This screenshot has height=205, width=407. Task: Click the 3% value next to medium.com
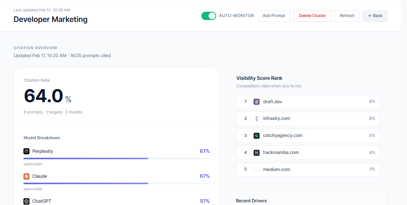(372, 169)
